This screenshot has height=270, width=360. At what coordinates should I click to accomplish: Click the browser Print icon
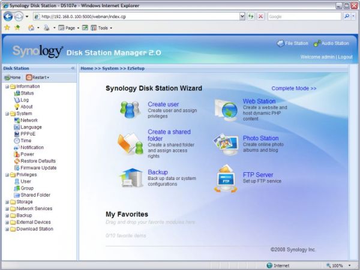[x=47, y=28]
